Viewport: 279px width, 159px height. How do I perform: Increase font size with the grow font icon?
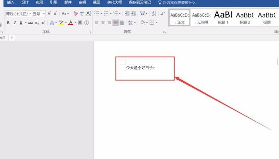pos(49,14)
